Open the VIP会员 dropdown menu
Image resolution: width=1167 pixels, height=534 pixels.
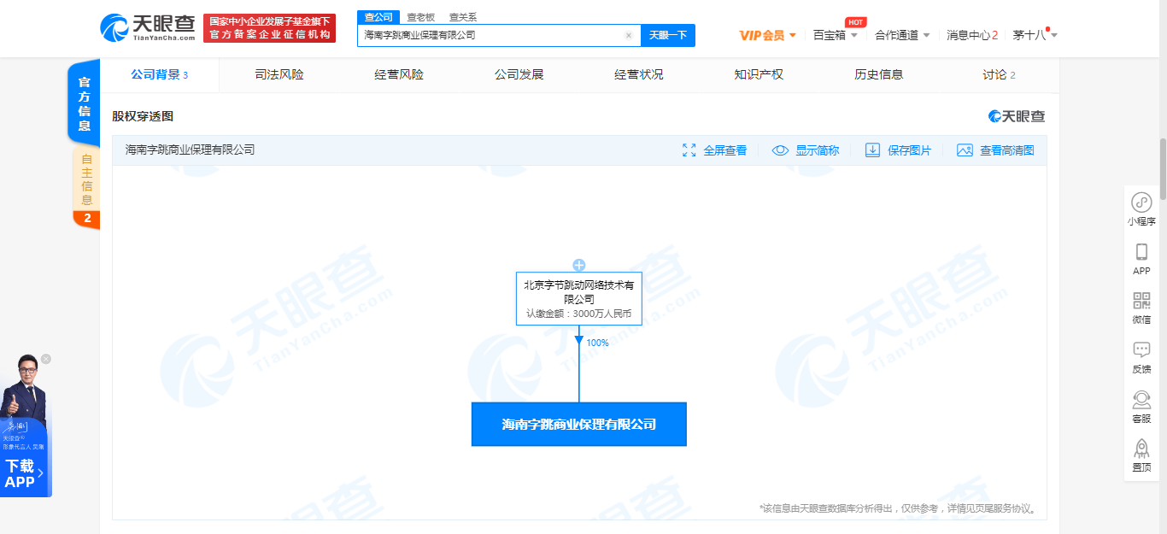click(x=767, y=35)
